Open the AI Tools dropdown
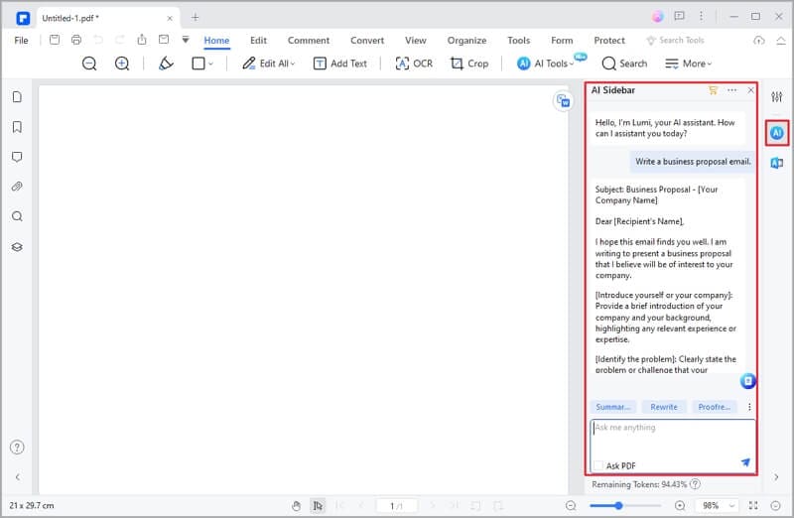Screen dimensions: 794x518 click(x=545, y=64)
